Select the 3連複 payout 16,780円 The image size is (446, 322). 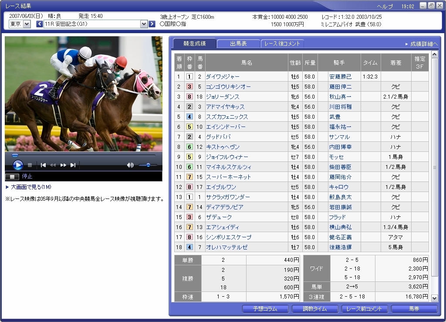(417, 297)
